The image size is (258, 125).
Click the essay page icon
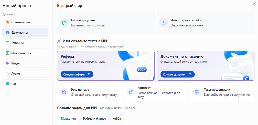64,92
